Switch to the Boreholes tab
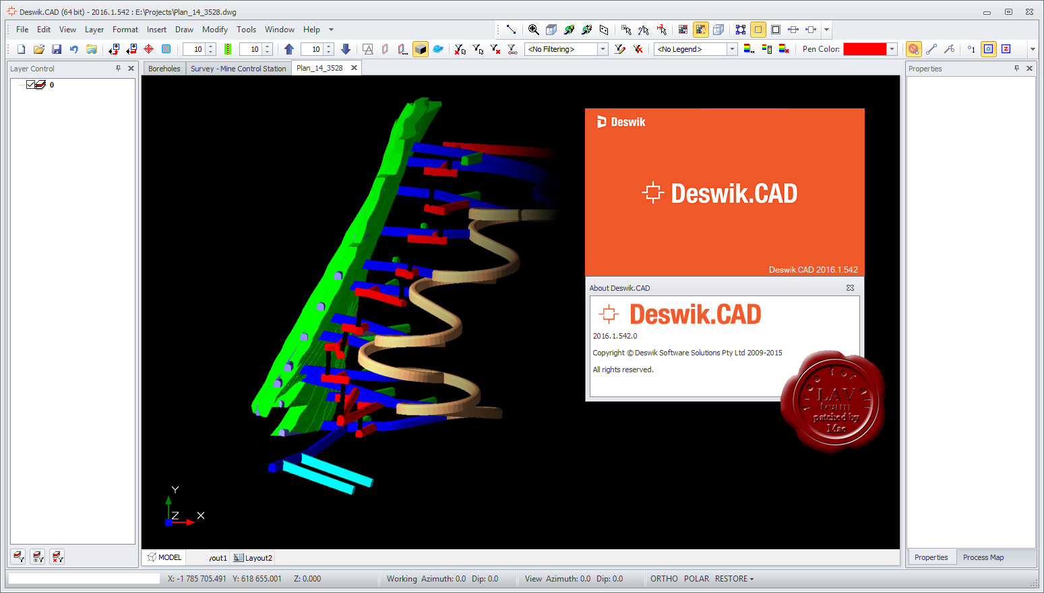The height and width of the screenshot is (593, 1044). pos(164,69)
